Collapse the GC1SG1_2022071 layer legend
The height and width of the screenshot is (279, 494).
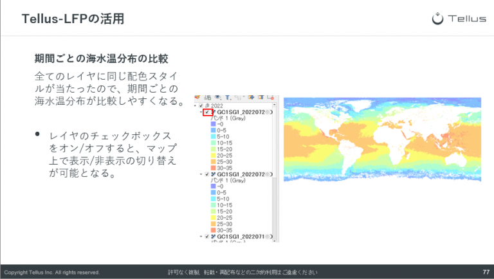pyautogui.click(x=201, y=237)
